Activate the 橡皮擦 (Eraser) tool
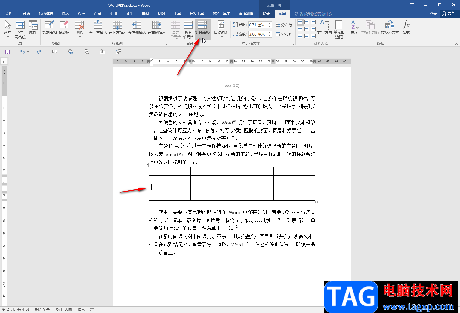The image size is (460, 313). tap(64, 27)
